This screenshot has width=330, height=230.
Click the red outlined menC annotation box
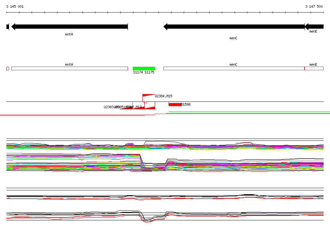click(x=234, y=68)
